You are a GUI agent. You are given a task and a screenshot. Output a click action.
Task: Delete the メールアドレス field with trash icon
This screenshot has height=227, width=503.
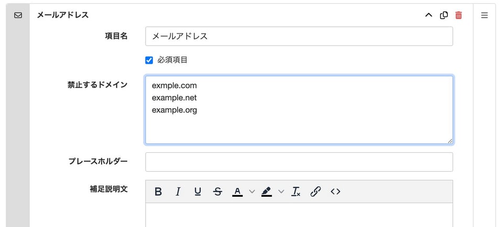(x=458, y=15)
